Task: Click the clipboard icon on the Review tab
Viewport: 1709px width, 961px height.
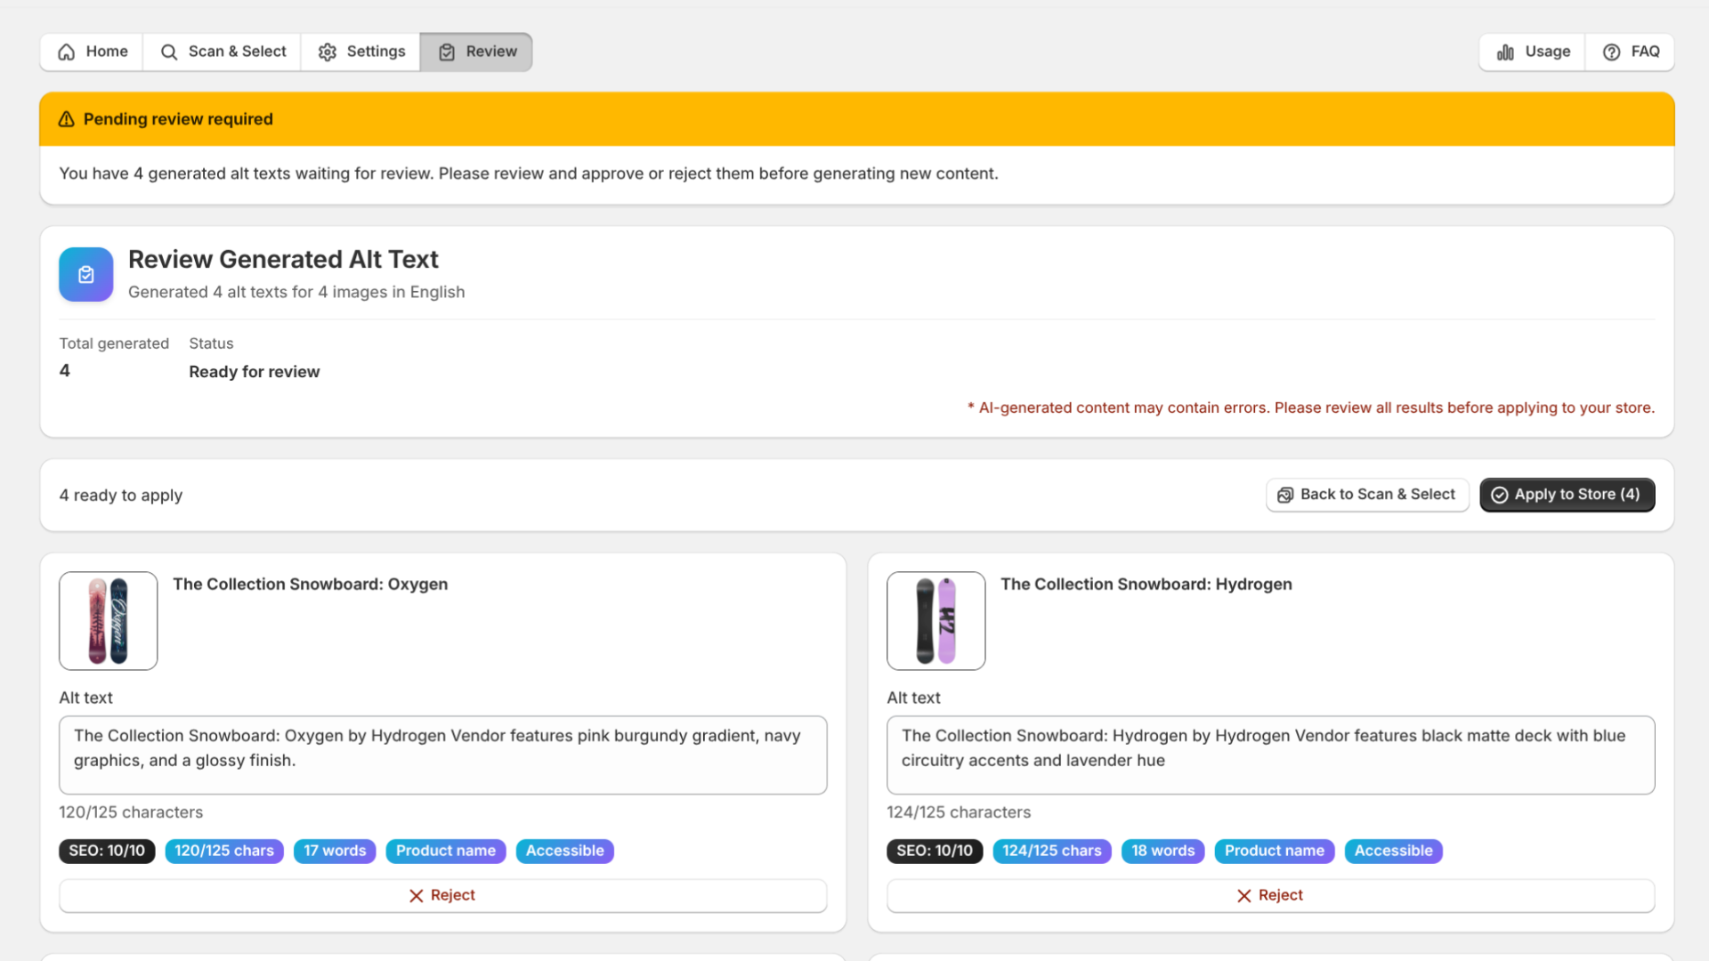Action: pyautogui.click(x=447, y=52)
